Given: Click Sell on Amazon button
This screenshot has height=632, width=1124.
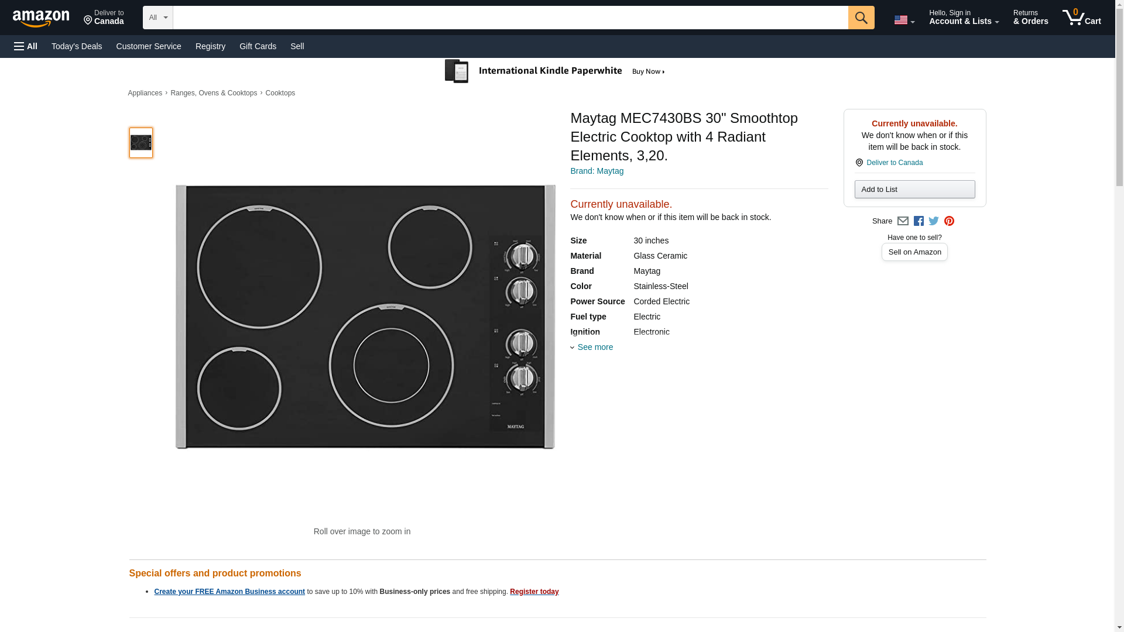Looking at the screenshot, I should (x=914, y=252).
